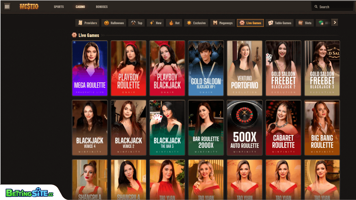This screenshot has height=200, width=356.
Task: Open the Ventuno Portofino game
Action: (x=245, y=68)
